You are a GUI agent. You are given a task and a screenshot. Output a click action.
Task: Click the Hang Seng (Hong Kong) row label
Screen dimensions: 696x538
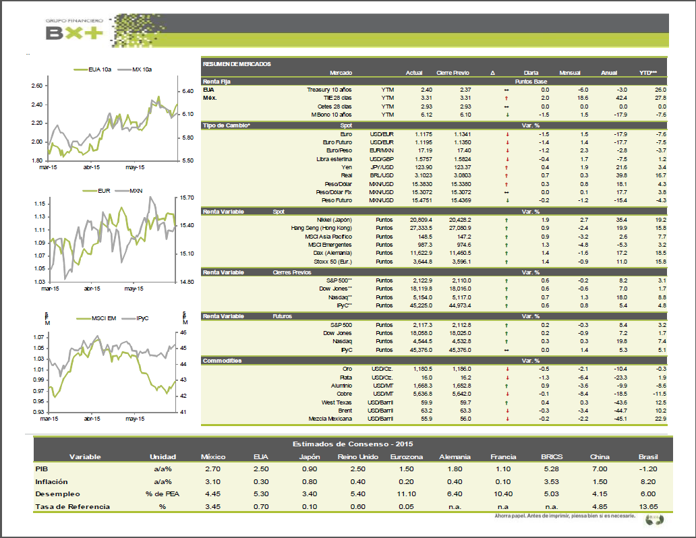pos(322,228)
